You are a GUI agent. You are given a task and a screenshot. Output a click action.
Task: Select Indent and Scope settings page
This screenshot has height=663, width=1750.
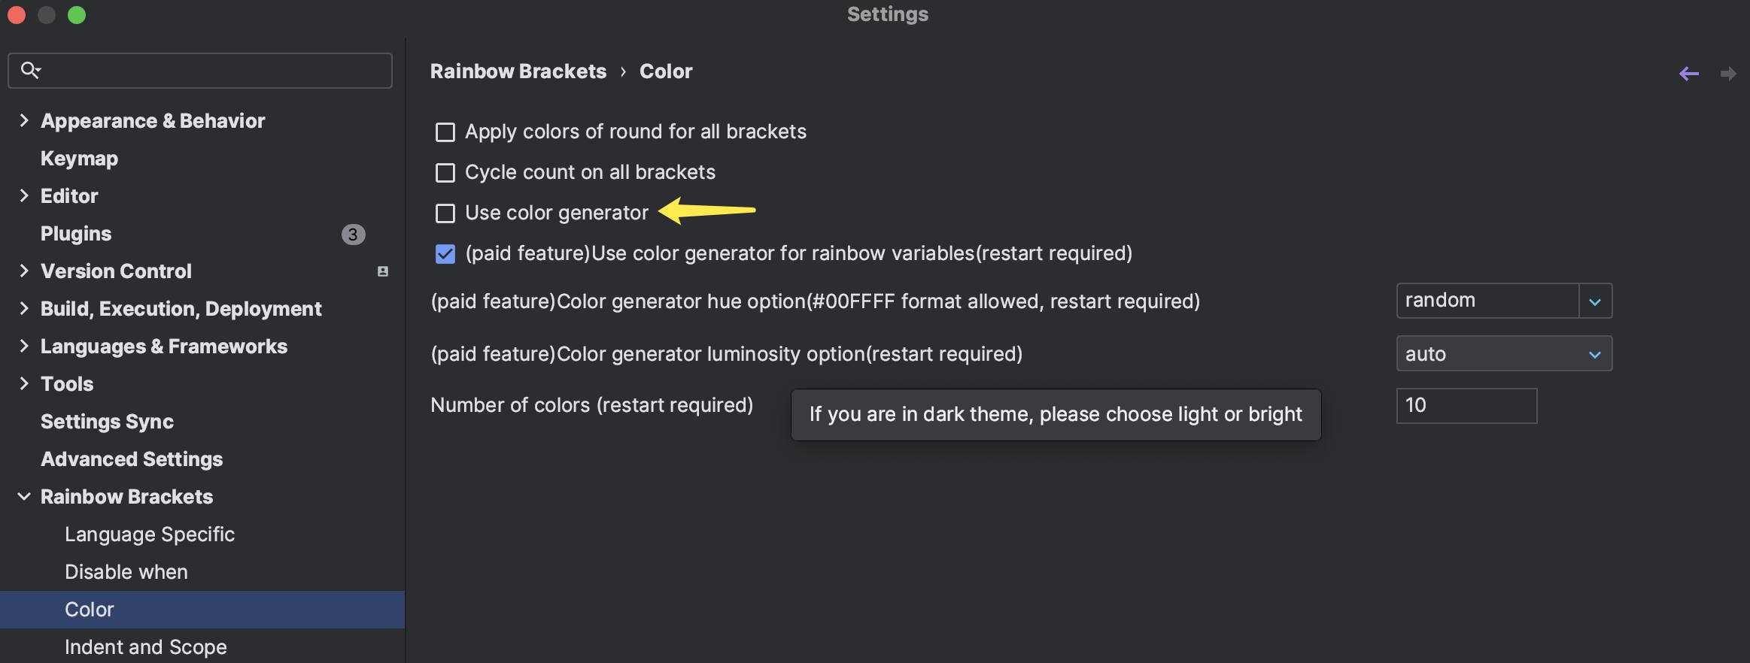coord(146,646)
